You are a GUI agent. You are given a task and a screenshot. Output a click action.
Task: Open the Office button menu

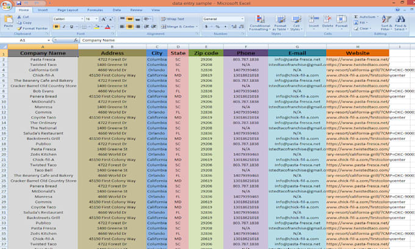click(6, 5)
